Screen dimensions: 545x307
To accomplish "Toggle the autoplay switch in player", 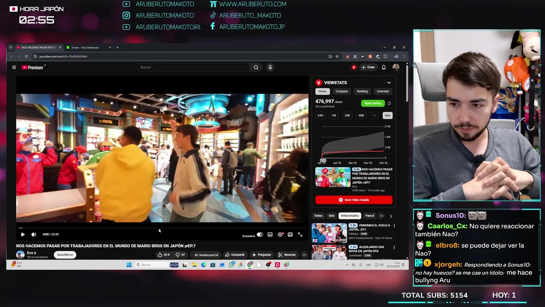I will pos(260,235).
